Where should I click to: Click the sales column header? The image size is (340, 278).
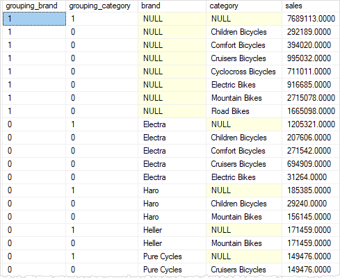311,6
